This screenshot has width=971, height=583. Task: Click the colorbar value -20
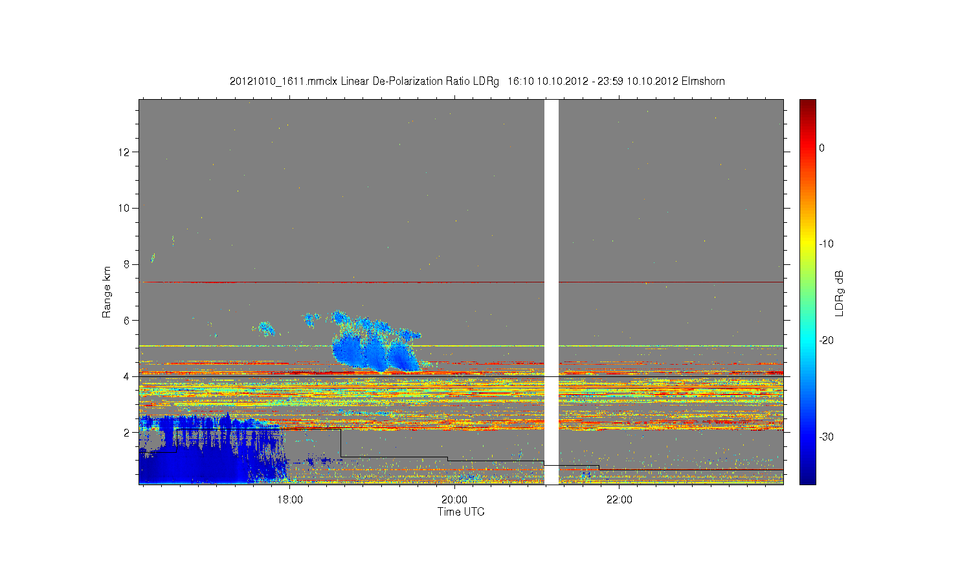tap(826, 341)
